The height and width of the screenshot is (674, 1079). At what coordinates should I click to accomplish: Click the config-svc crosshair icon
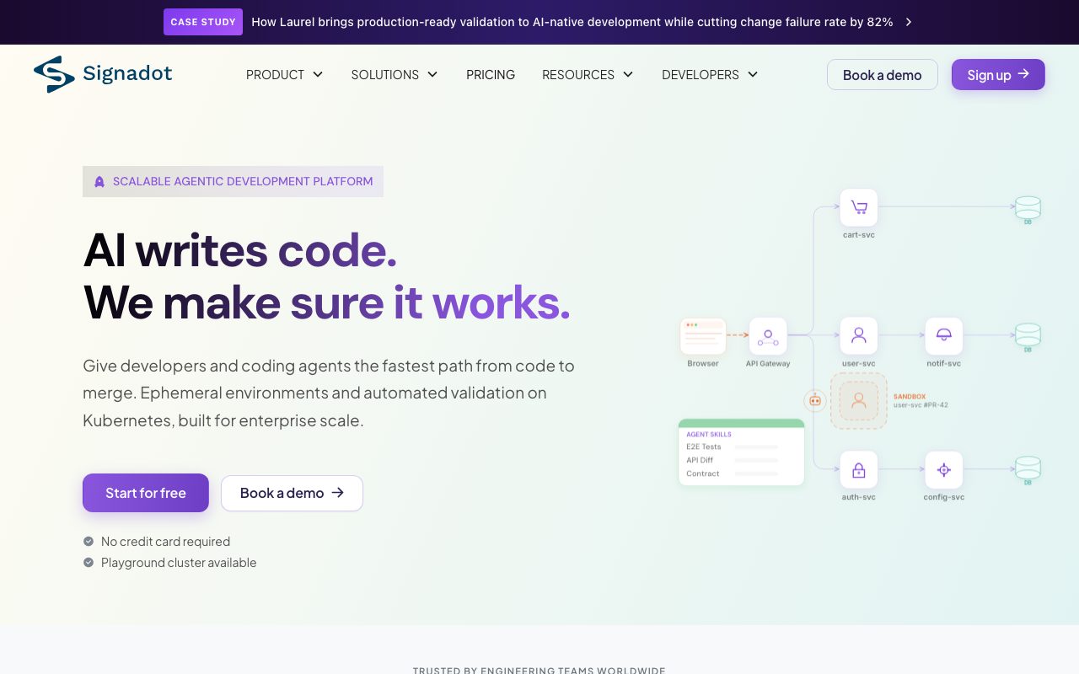(x=944, y=470)
